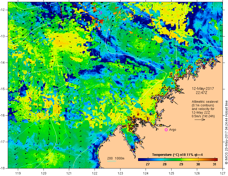This screenshot has height=176, width=228.
Task: Click the longitude axis label '127'
Action: point(223,173)
